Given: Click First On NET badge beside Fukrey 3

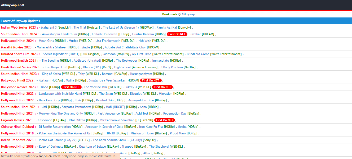Looking at the screenshot, I should [162, 87].
